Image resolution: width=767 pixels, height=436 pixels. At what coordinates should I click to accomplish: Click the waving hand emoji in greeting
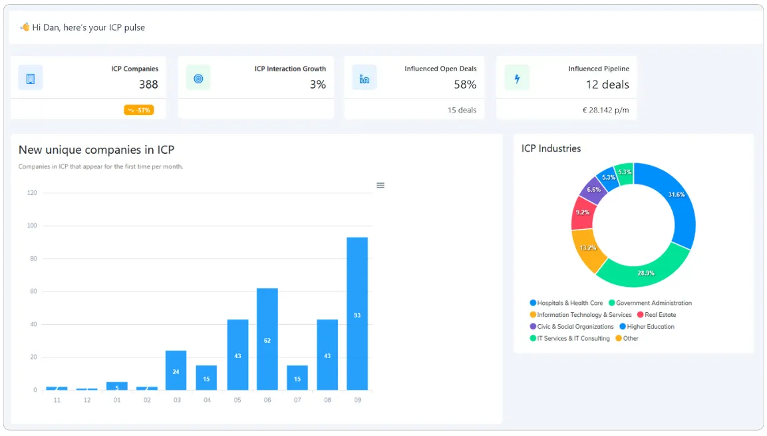click(25, 27)
